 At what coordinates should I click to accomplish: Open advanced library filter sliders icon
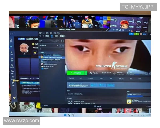63,49
